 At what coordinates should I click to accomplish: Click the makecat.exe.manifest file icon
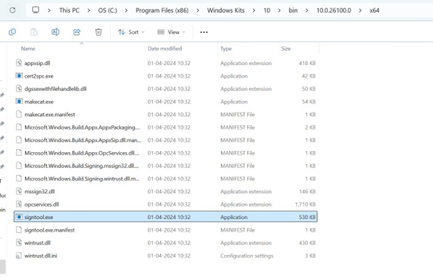coord(19,114)
